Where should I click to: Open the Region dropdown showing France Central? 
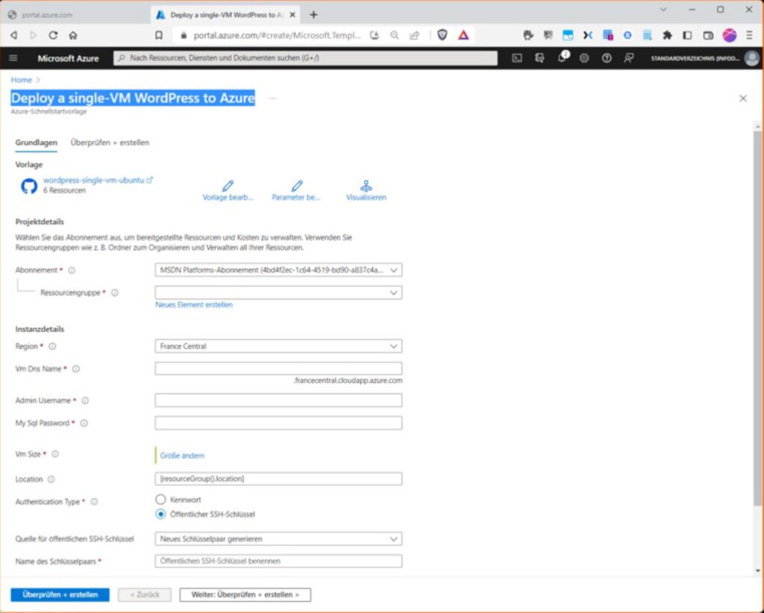(x=278, y=346)
